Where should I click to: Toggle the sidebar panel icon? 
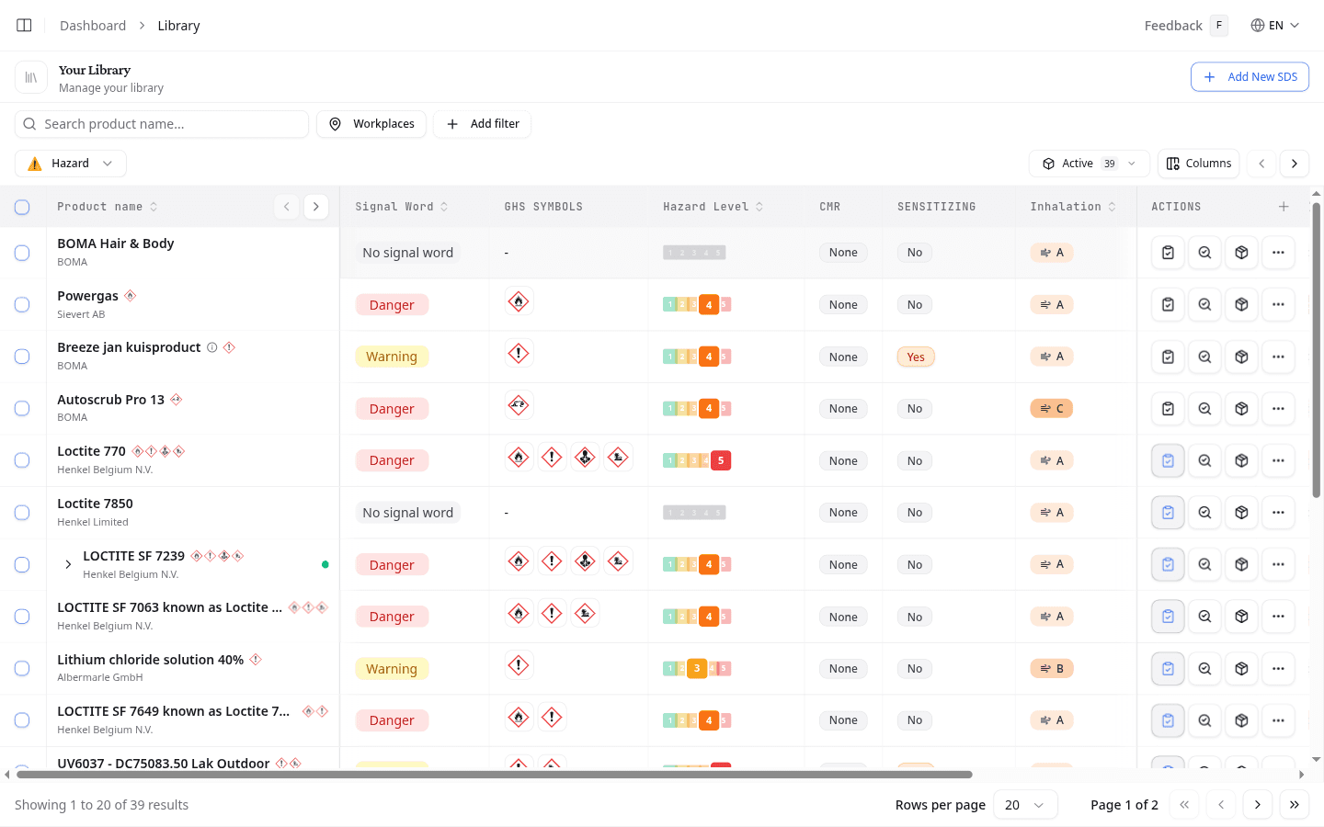pyautogui.click(x=25, y=26)
